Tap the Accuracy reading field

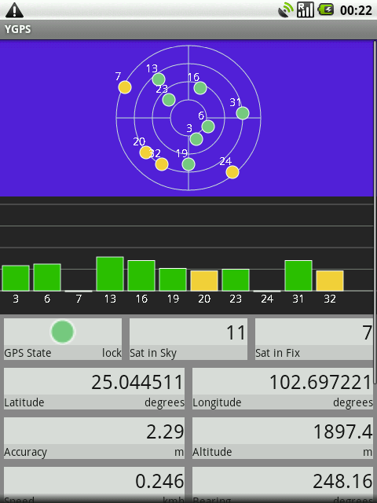click(94, 438)
